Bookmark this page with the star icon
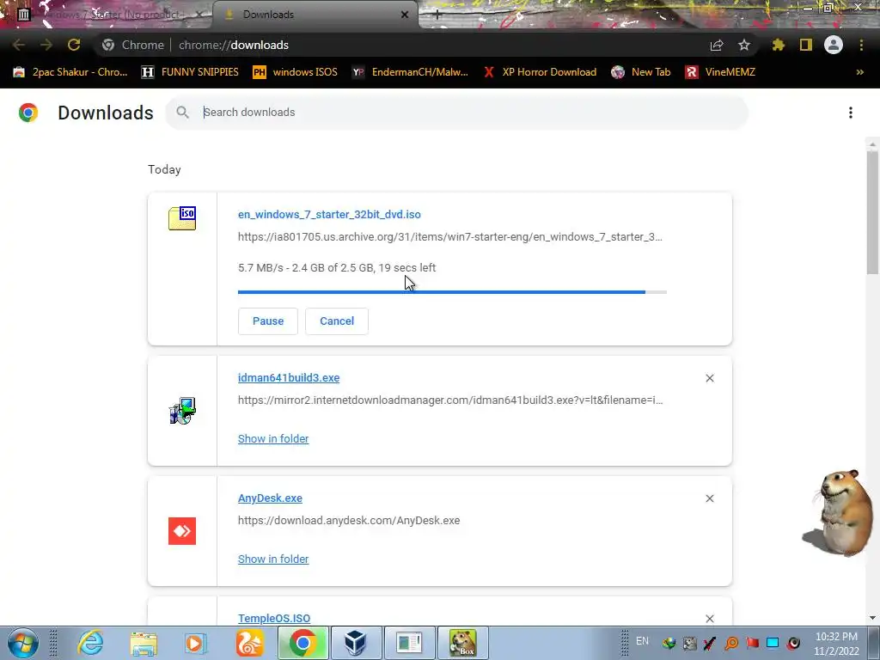 tap(744, 45)
